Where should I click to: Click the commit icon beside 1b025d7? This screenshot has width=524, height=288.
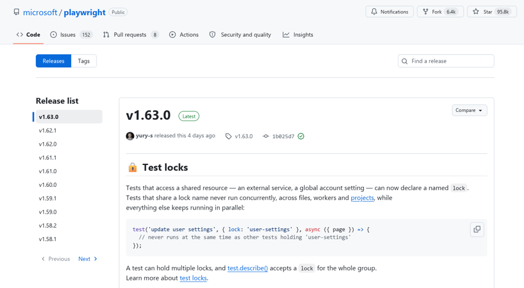(266, 136)
